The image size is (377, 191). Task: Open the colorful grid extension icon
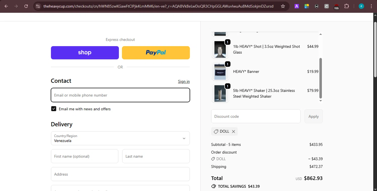point(307,6)
